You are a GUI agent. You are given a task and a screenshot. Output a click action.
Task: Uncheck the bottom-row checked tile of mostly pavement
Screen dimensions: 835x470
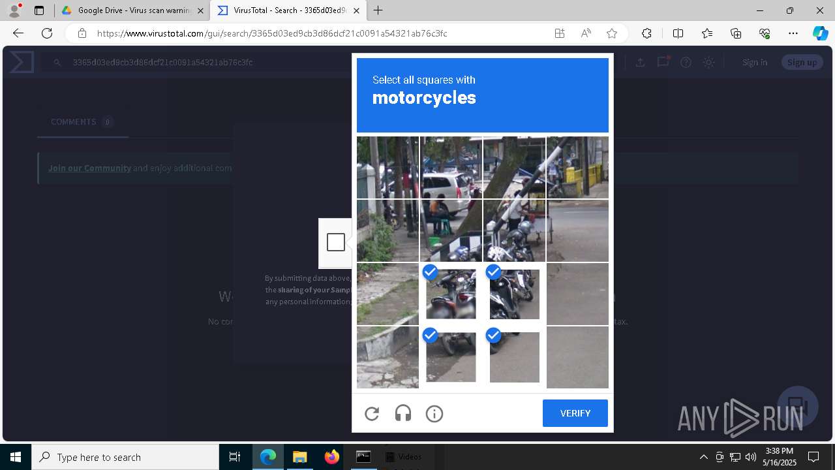coord(514,357)
